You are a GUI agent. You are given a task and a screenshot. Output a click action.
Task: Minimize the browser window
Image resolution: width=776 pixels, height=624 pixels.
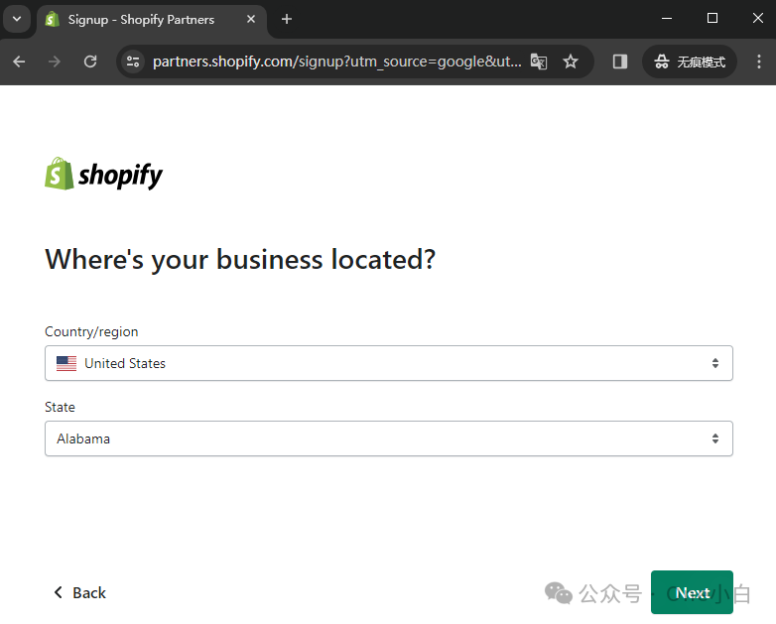667,19
